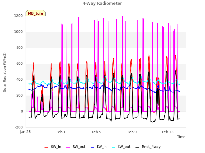Click the cyan LW_out legend color marker
This screenshot has width=205, height=153.
click(x=114, y=147)
